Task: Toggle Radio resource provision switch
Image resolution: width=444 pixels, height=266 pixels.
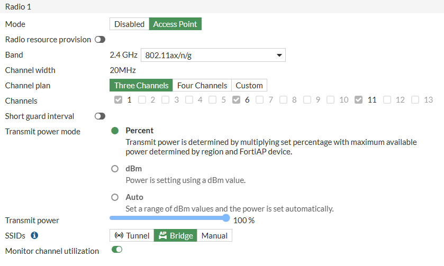Action: click(x=99, y=40)
